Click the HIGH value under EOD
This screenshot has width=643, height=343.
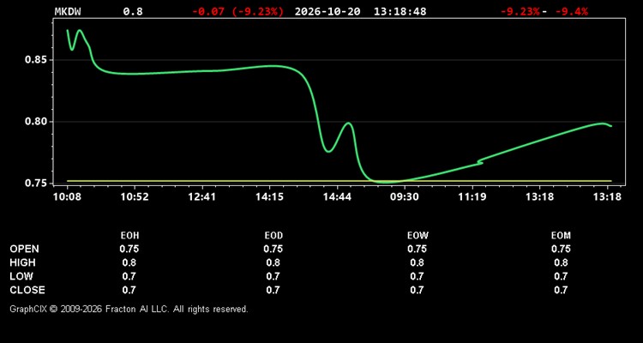click(273, 262)
